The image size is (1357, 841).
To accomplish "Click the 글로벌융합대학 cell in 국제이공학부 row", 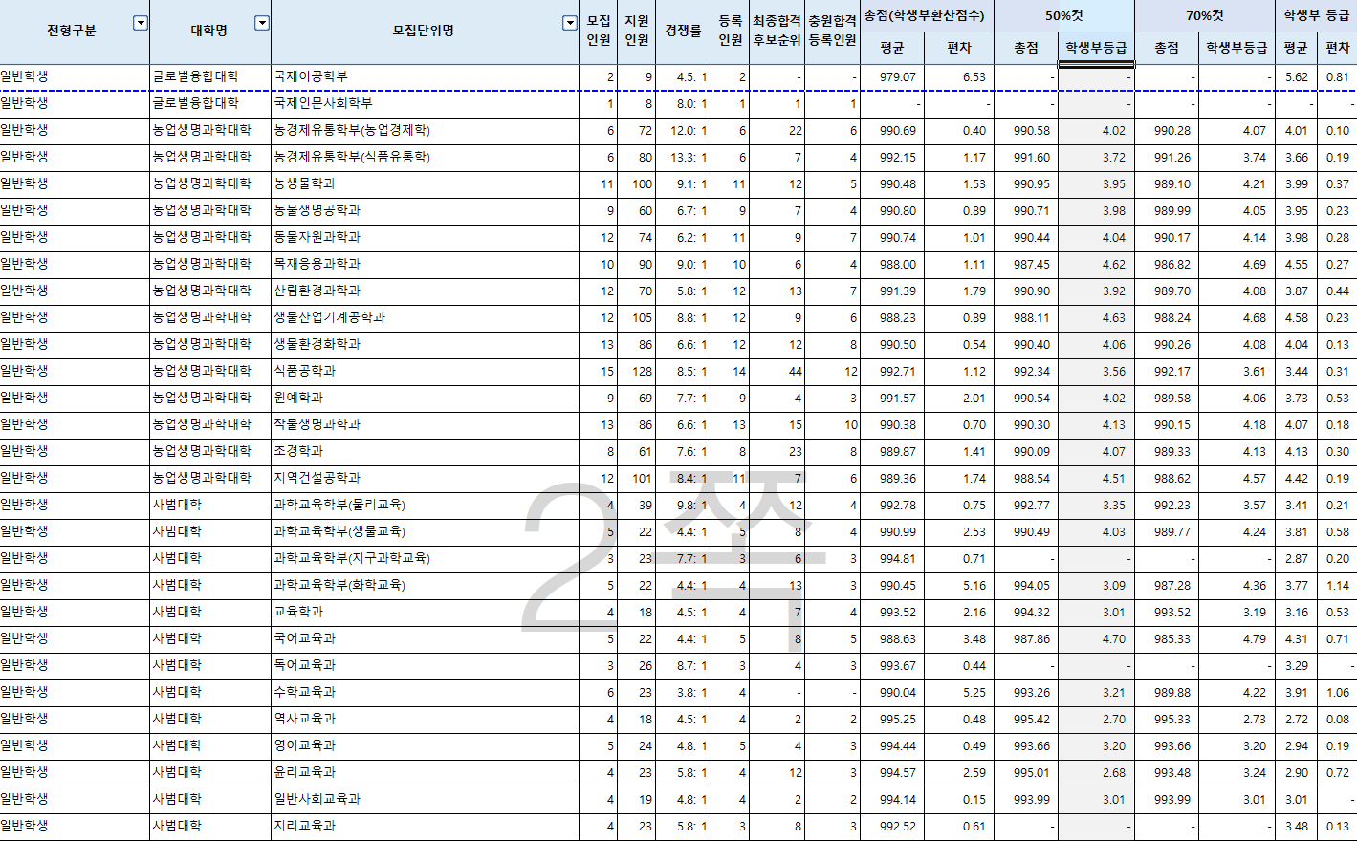I will tap(210, 76).
